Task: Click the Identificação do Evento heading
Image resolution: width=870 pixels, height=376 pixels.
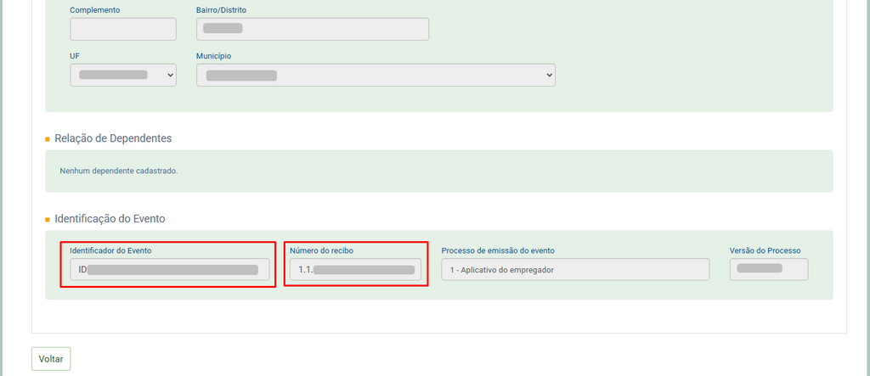Action: (x=110, y=219)
